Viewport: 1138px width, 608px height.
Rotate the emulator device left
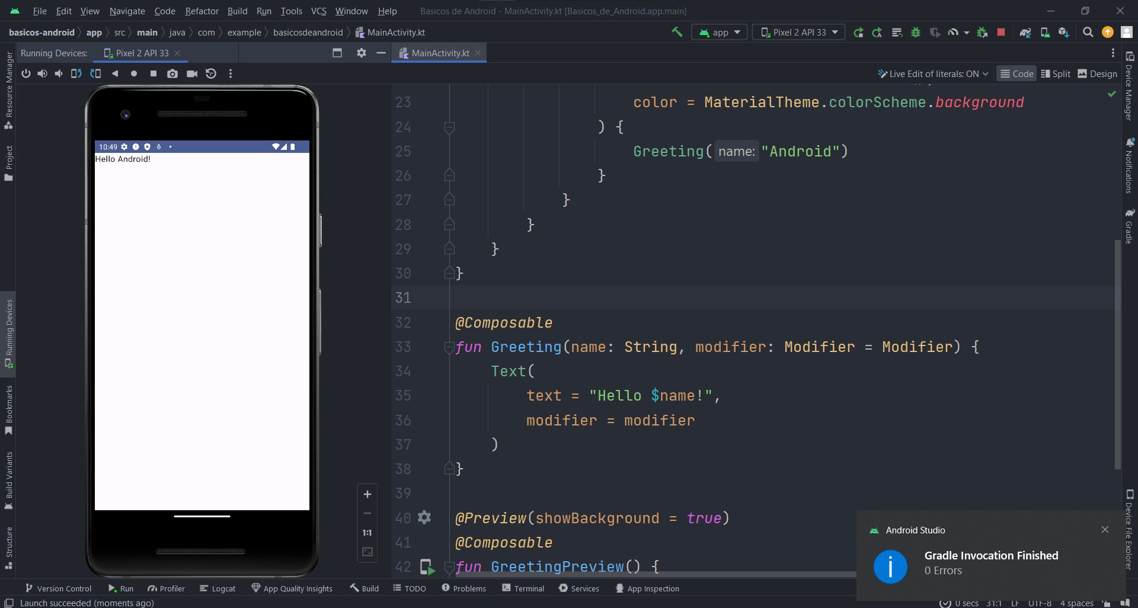point(76,73)
